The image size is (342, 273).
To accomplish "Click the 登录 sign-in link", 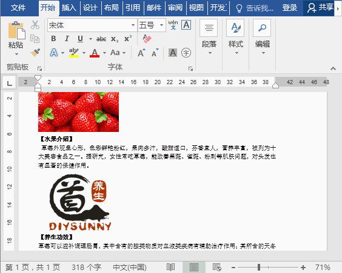I will click(289, 8).
